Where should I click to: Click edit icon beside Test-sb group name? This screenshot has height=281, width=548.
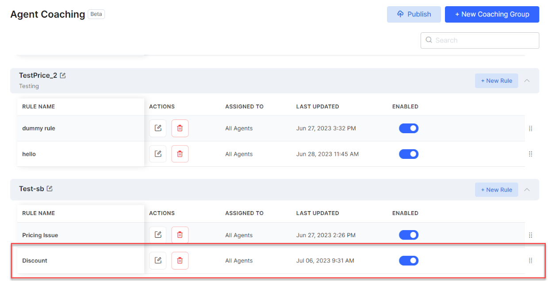[x=50, y=189]
